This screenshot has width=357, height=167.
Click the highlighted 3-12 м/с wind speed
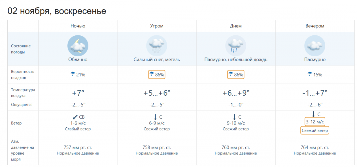pyautogui.click(x=315, y=122)
